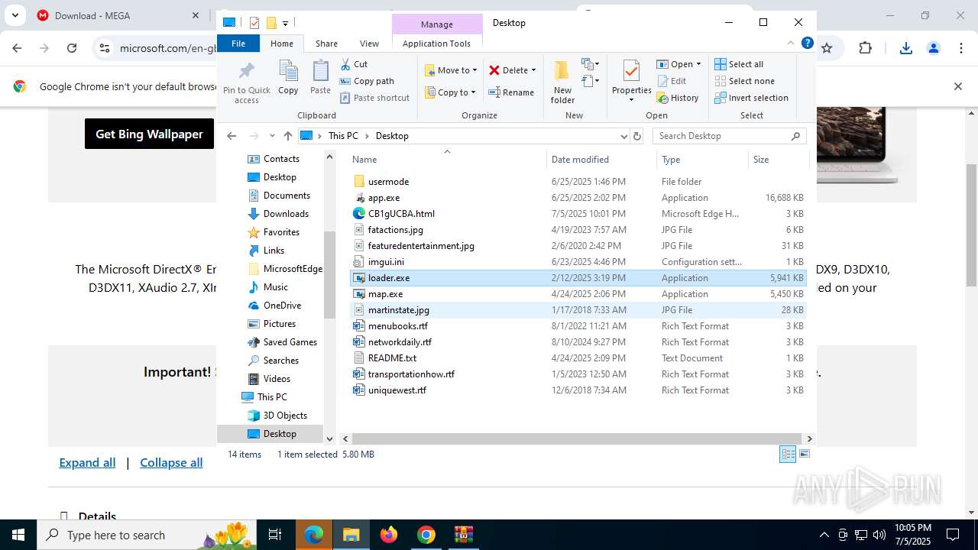This screenshot has height=550, width=978.
Task: Select the usermode folder
Action: [x=578, y=182]
